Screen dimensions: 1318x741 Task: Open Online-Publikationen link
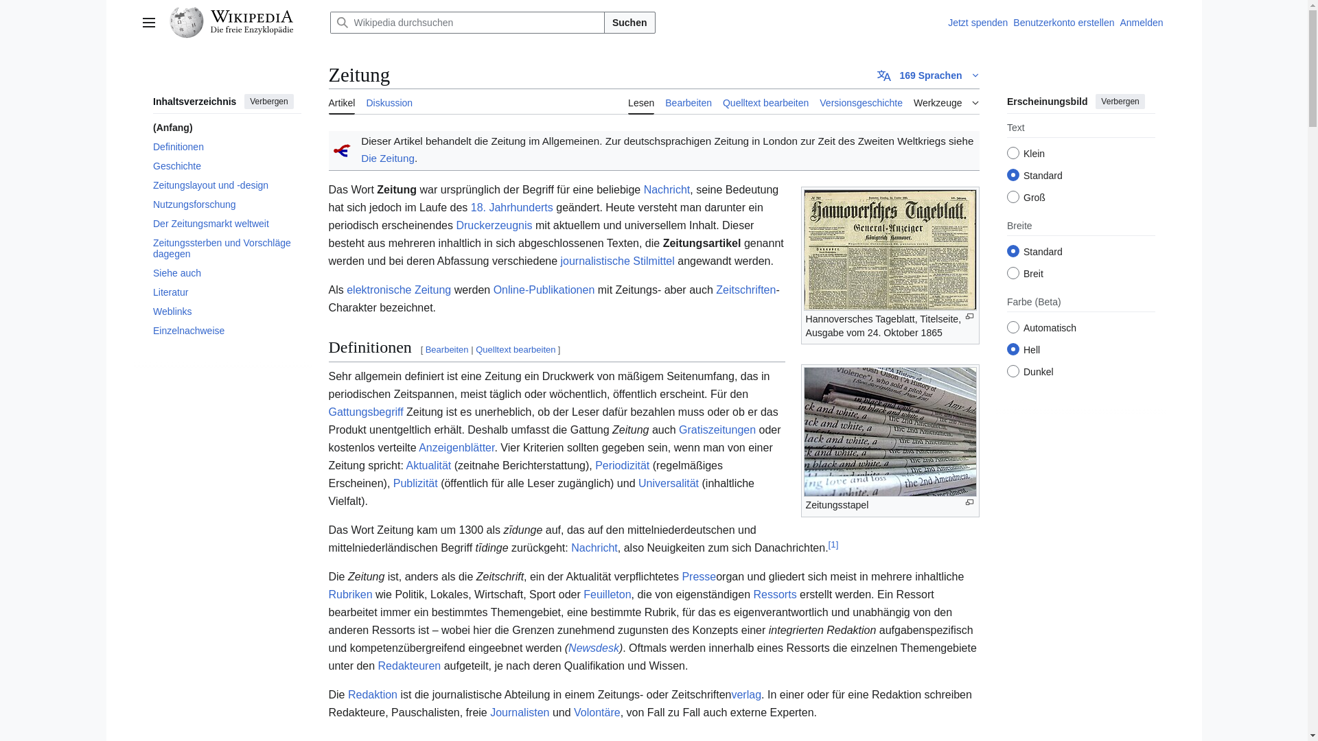point(544,290)
